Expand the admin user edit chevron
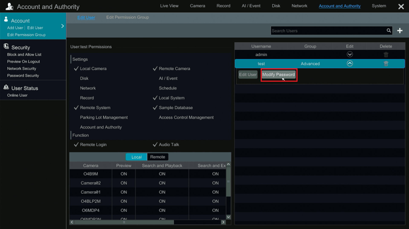This screenshot has height=229, width=409. pyautogui.click(x=350, y=54)
